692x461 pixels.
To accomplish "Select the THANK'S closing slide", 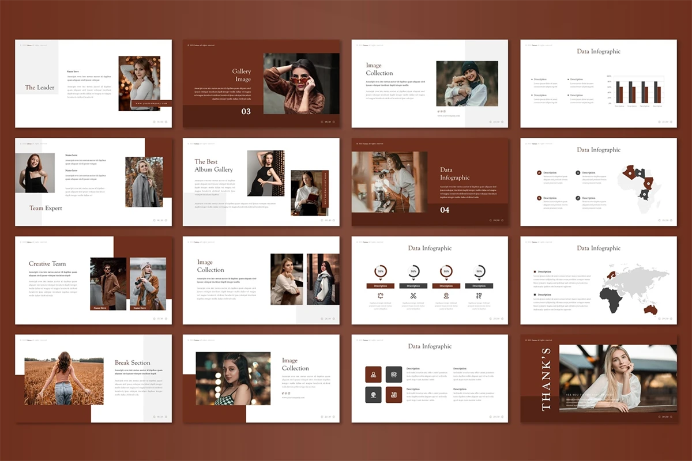I will point(599,379).
